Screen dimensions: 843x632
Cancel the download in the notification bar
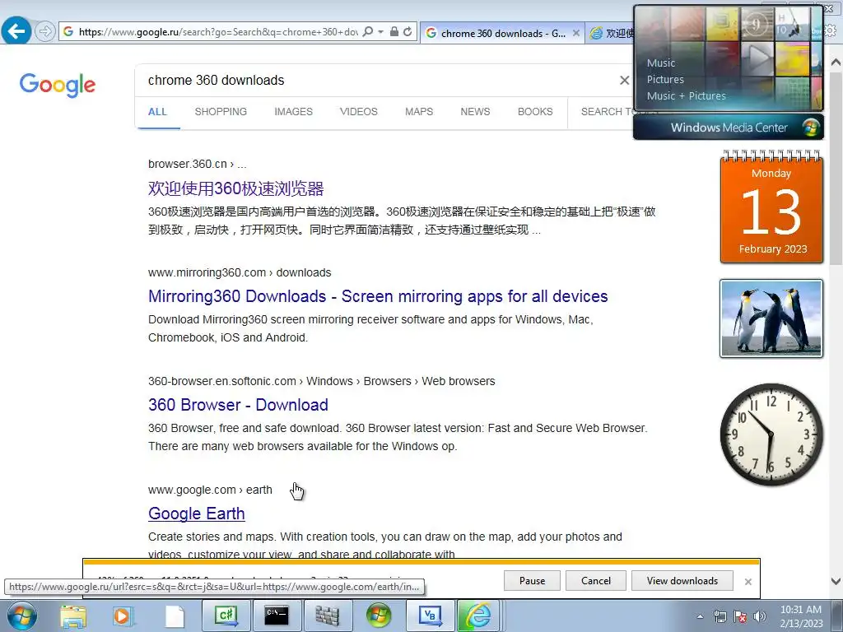[x=596, y=580]
